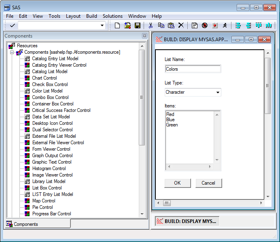Click the Delete X toolbar icon
Viewport: 280px width, 242px height.
(x=181, y=25)
